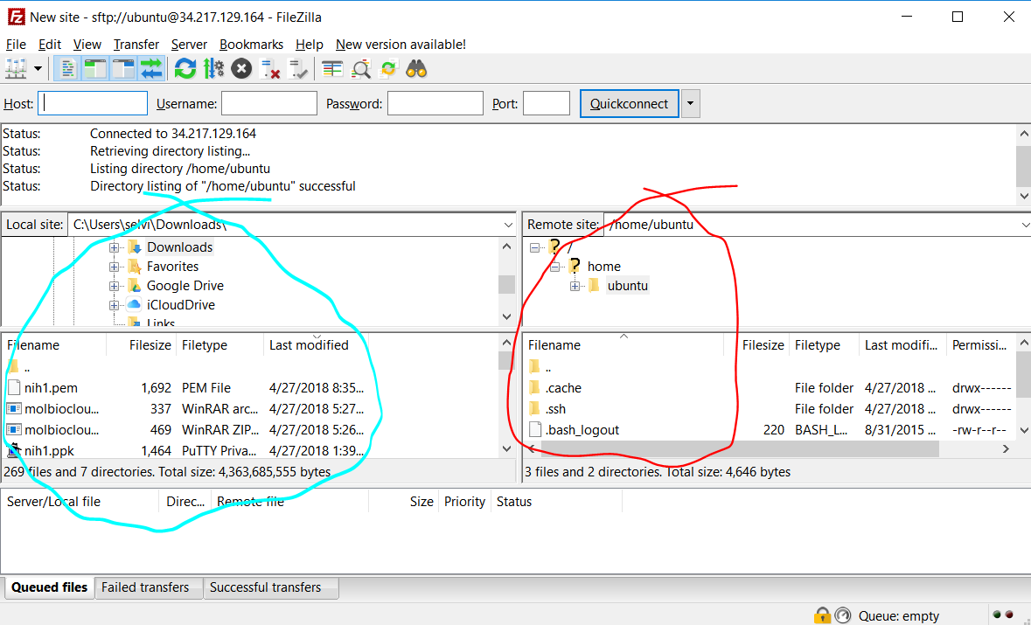The width and height of the screenshot is (1031, 625).
Task: Open Local site path dropdown
Action: (507, 225)
